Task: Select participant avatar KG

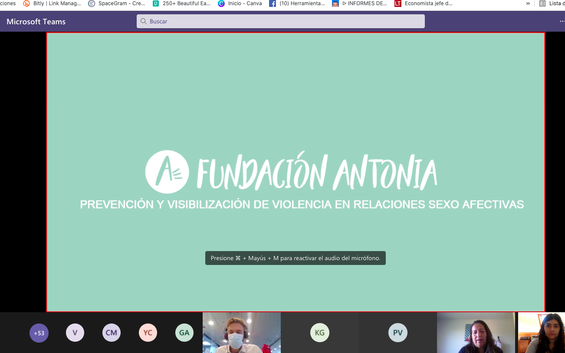Action: (x=320, y=333)
